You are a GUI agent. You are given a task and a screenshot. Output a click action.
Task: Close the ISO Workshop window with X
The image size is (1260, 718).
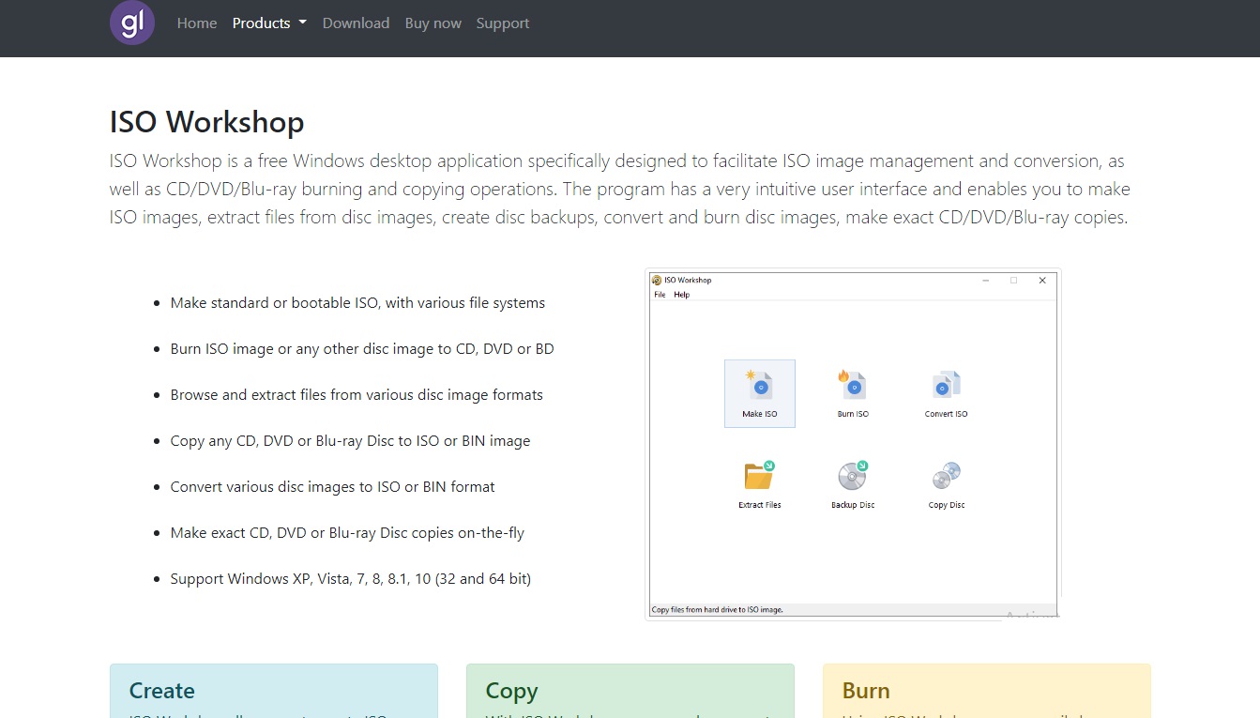(1042, 280)
